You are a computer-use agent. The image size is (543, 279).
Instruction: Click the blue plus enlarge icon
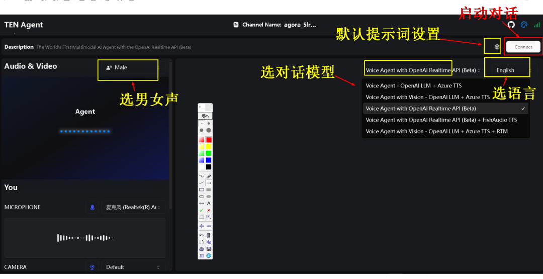[x=202, y=226]
